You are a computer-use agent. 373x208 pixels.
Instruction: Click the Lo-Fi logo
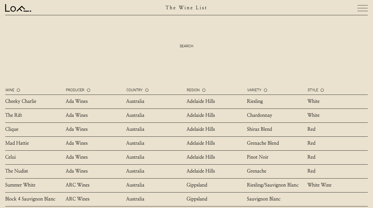point(18,8)
